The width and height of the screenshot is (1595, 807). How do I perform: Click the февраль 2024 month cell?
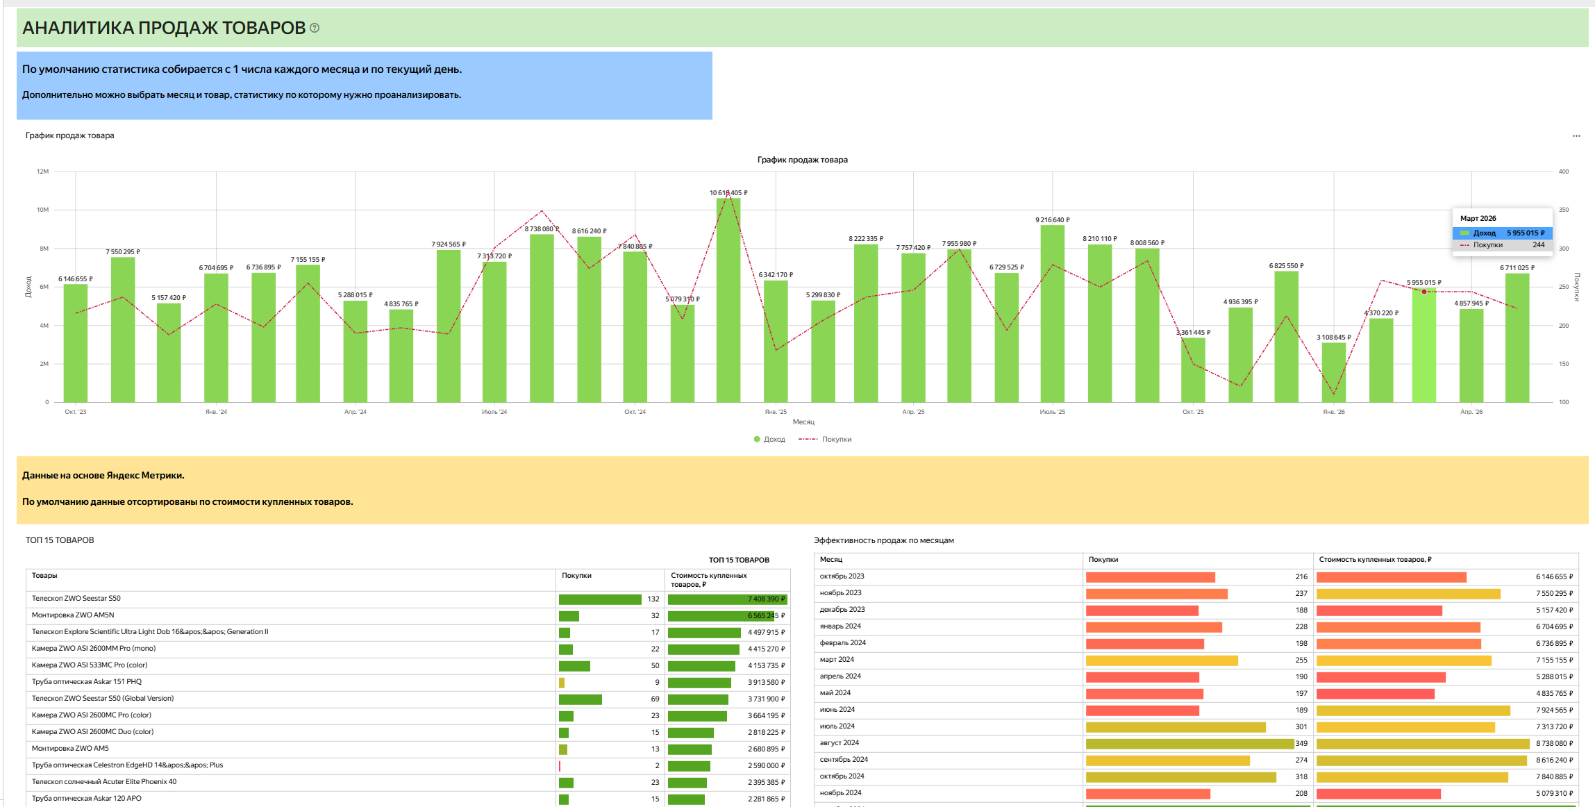pyautogui.click(x=948, y=643)
